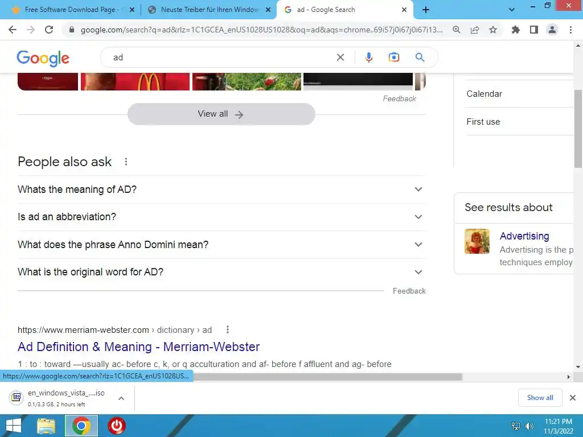Click Feedback under the image carousel

[399, 98]
